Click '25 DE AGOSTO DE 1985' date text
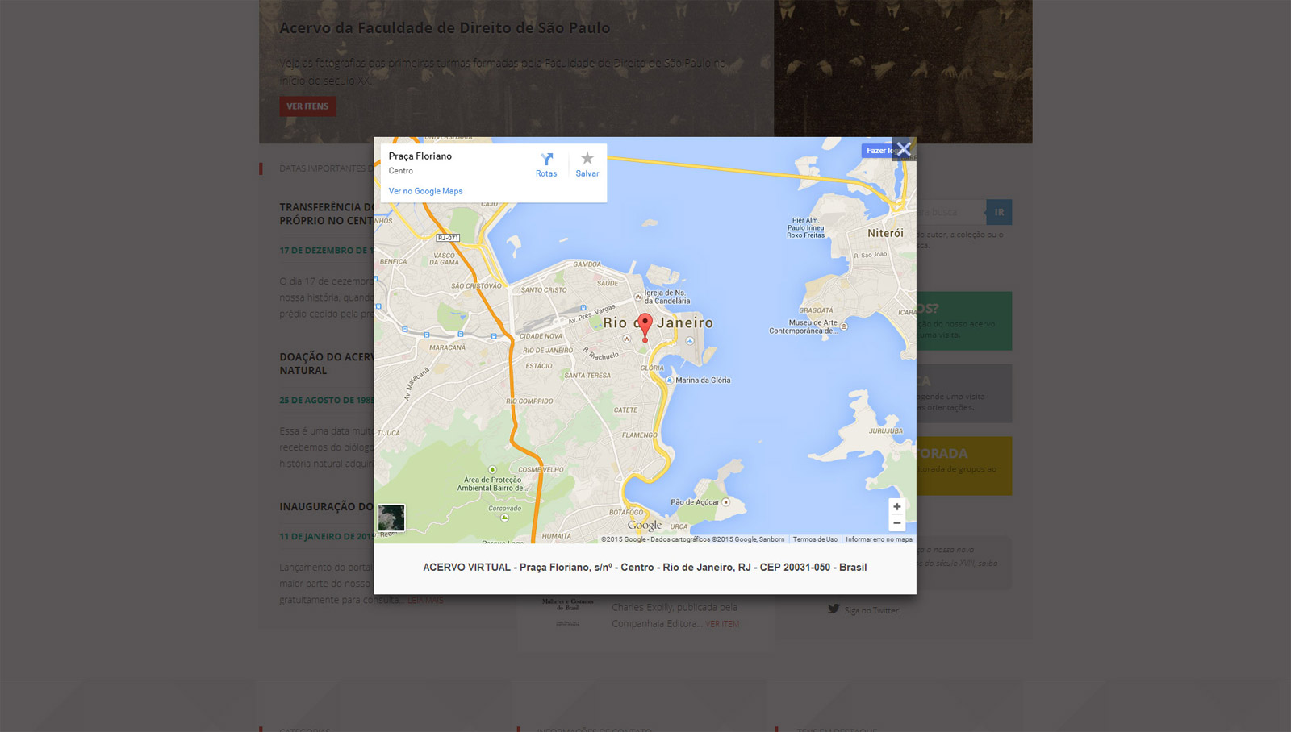 (x=327, y=400)
